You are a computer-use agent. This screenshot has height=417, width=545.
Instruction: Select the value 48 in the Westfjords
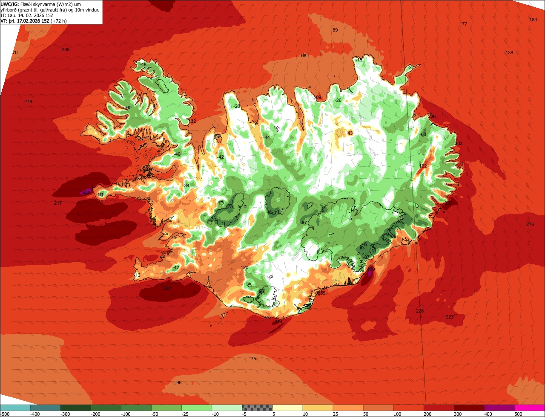(x=143, y=64)
